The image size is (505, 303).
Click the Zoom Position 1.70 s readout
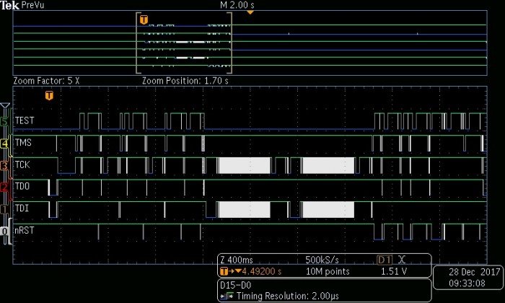click(185, 80)
